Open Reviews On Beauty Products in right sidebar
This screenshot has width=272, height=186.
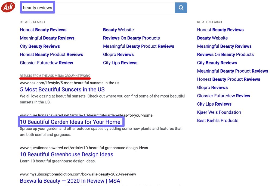[x=225, y=55]
